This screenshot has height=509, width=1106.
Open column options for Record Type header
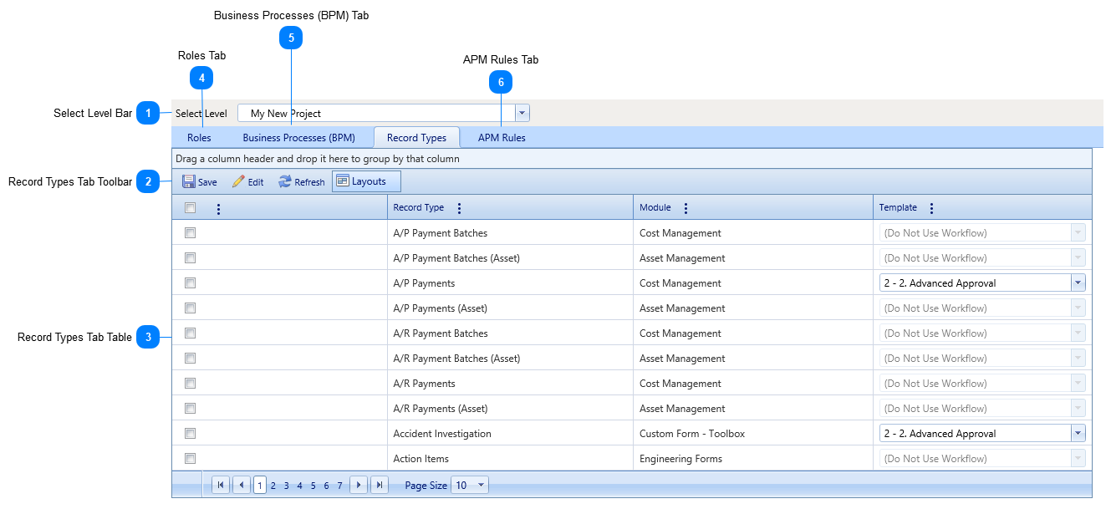pos(458,207)
